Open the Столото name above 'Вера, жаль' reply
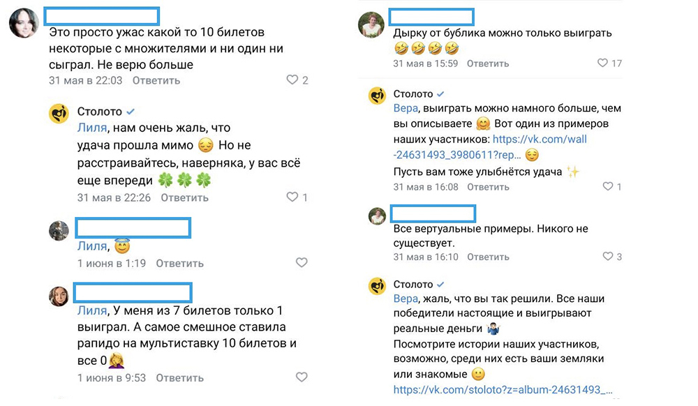698x406 pixels. click(x=413, y=284)
